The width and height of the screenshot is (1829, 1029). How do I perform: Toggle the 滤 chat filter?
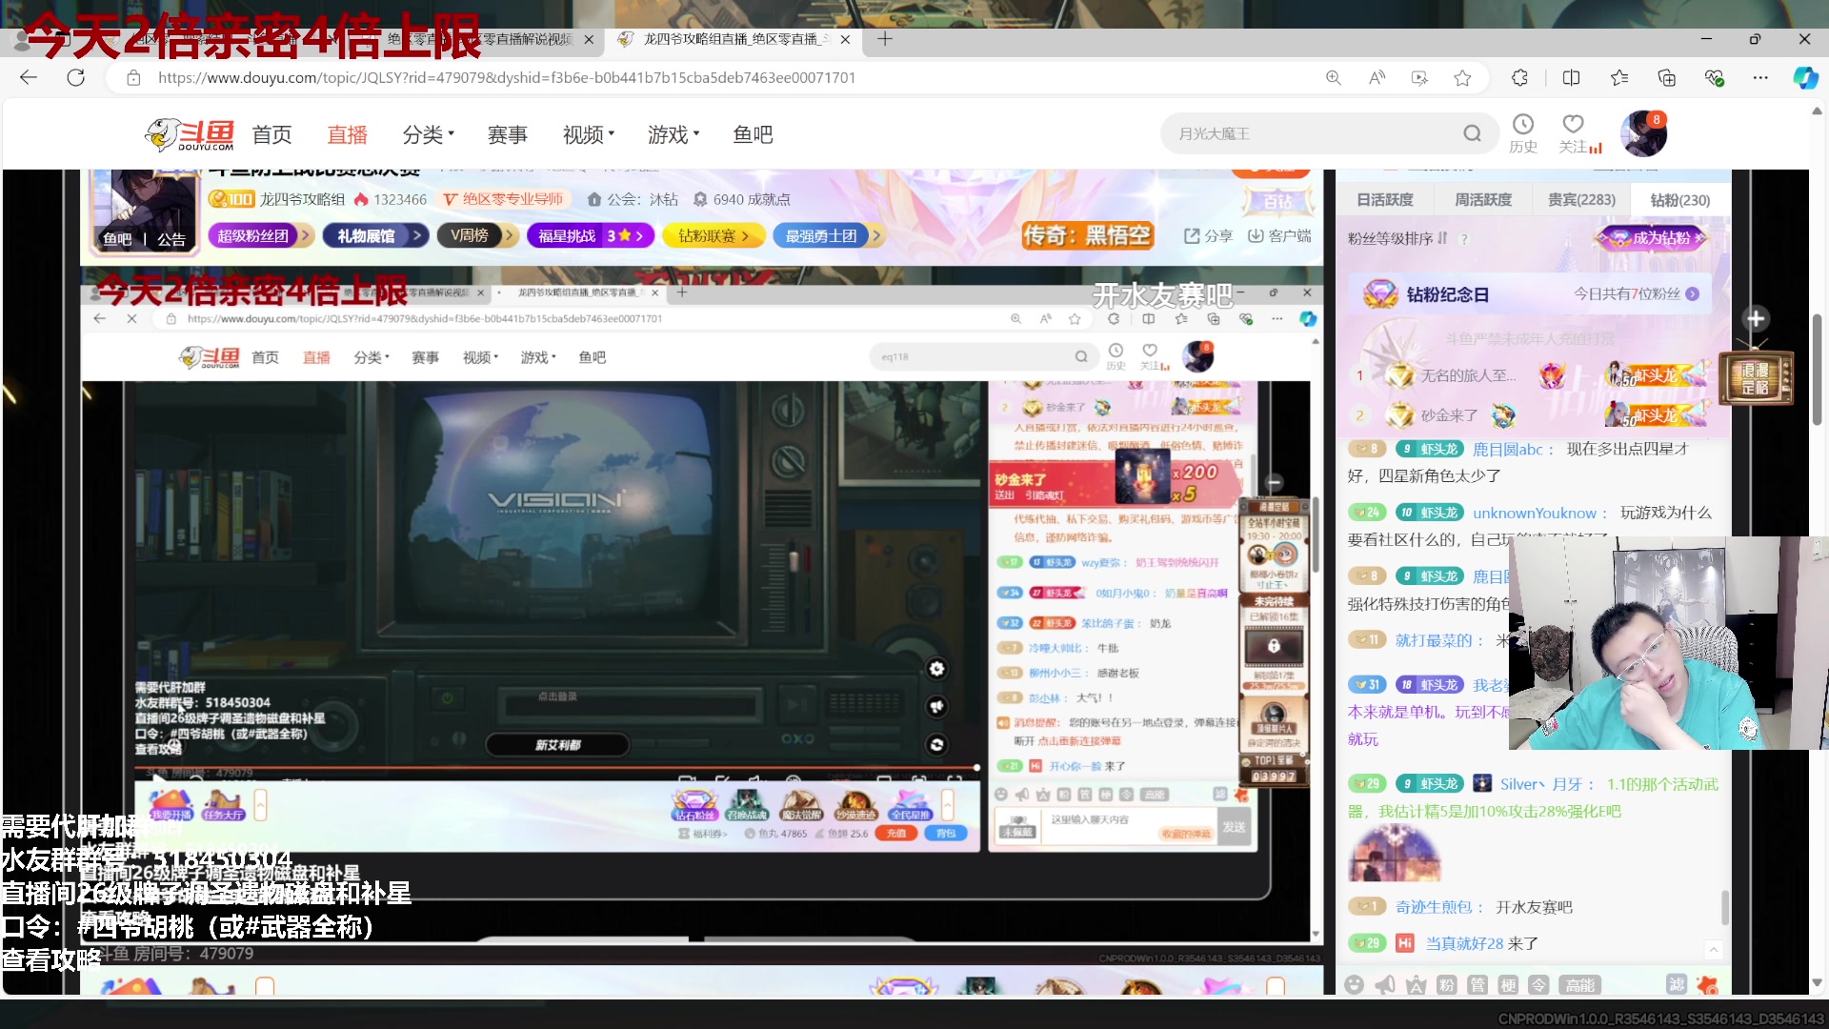[x=1677, y=984]
